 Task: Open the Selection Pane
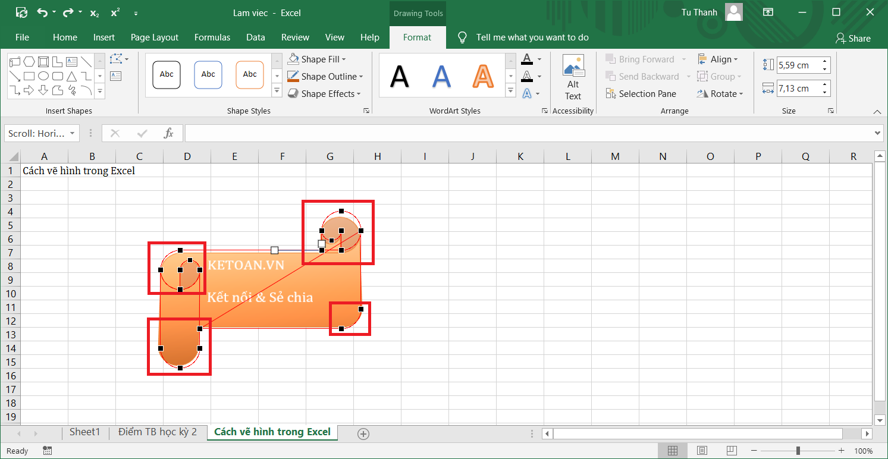[x=641, y=94]
